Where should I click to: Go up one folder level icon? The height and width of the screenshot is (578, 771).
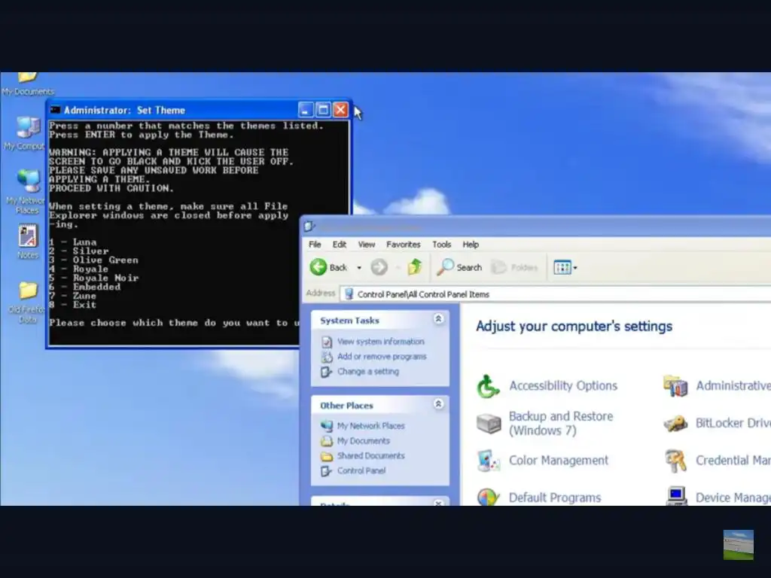click(415, 267)
